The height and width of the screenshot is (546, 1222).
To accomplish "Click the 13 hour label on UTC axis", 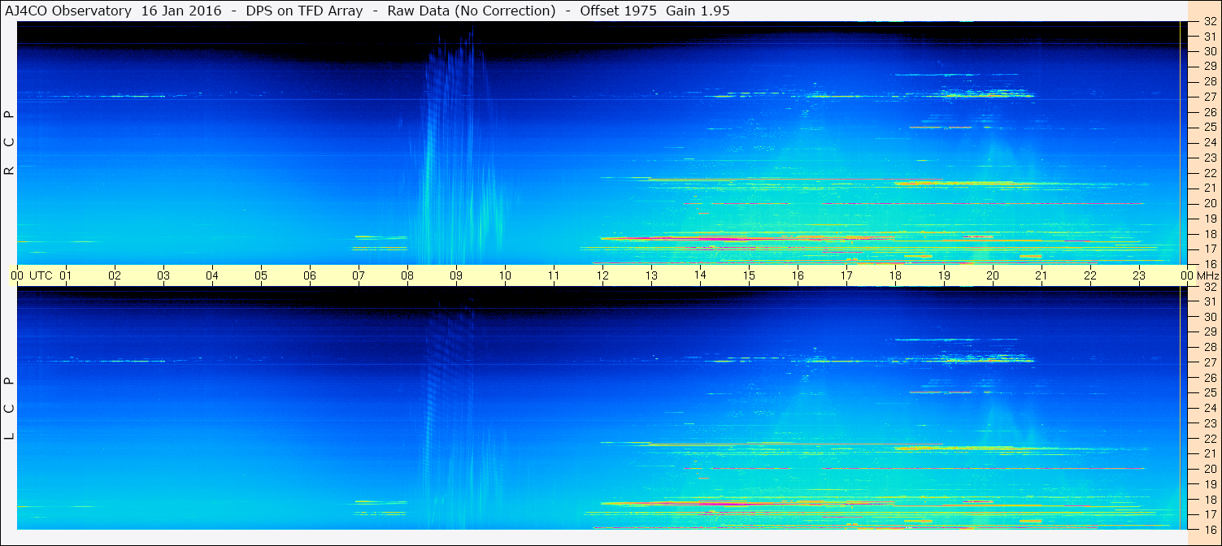I will pyautogui.click(x=651, y=275).
